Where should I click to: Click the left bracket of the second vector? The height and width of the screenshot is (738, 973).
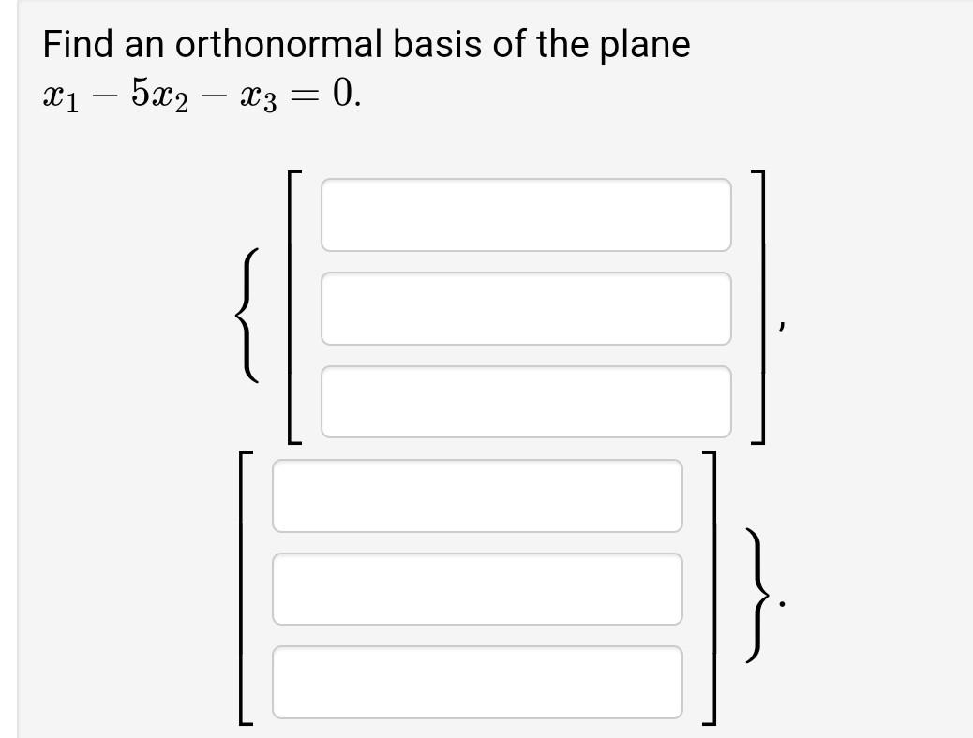point(247,589)
